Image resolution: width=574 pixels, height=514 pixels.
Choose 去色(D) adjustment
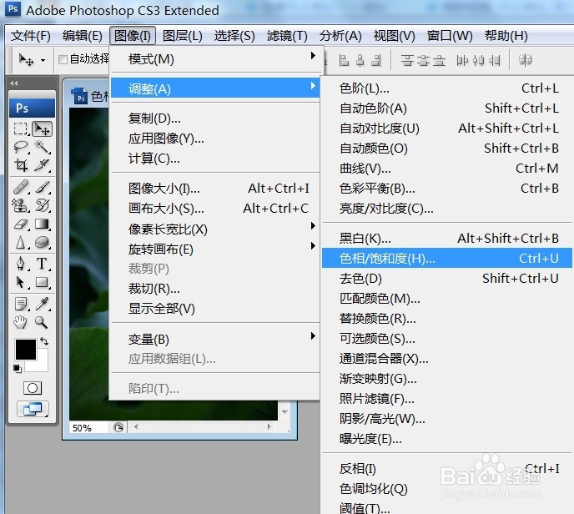point(447,279)
